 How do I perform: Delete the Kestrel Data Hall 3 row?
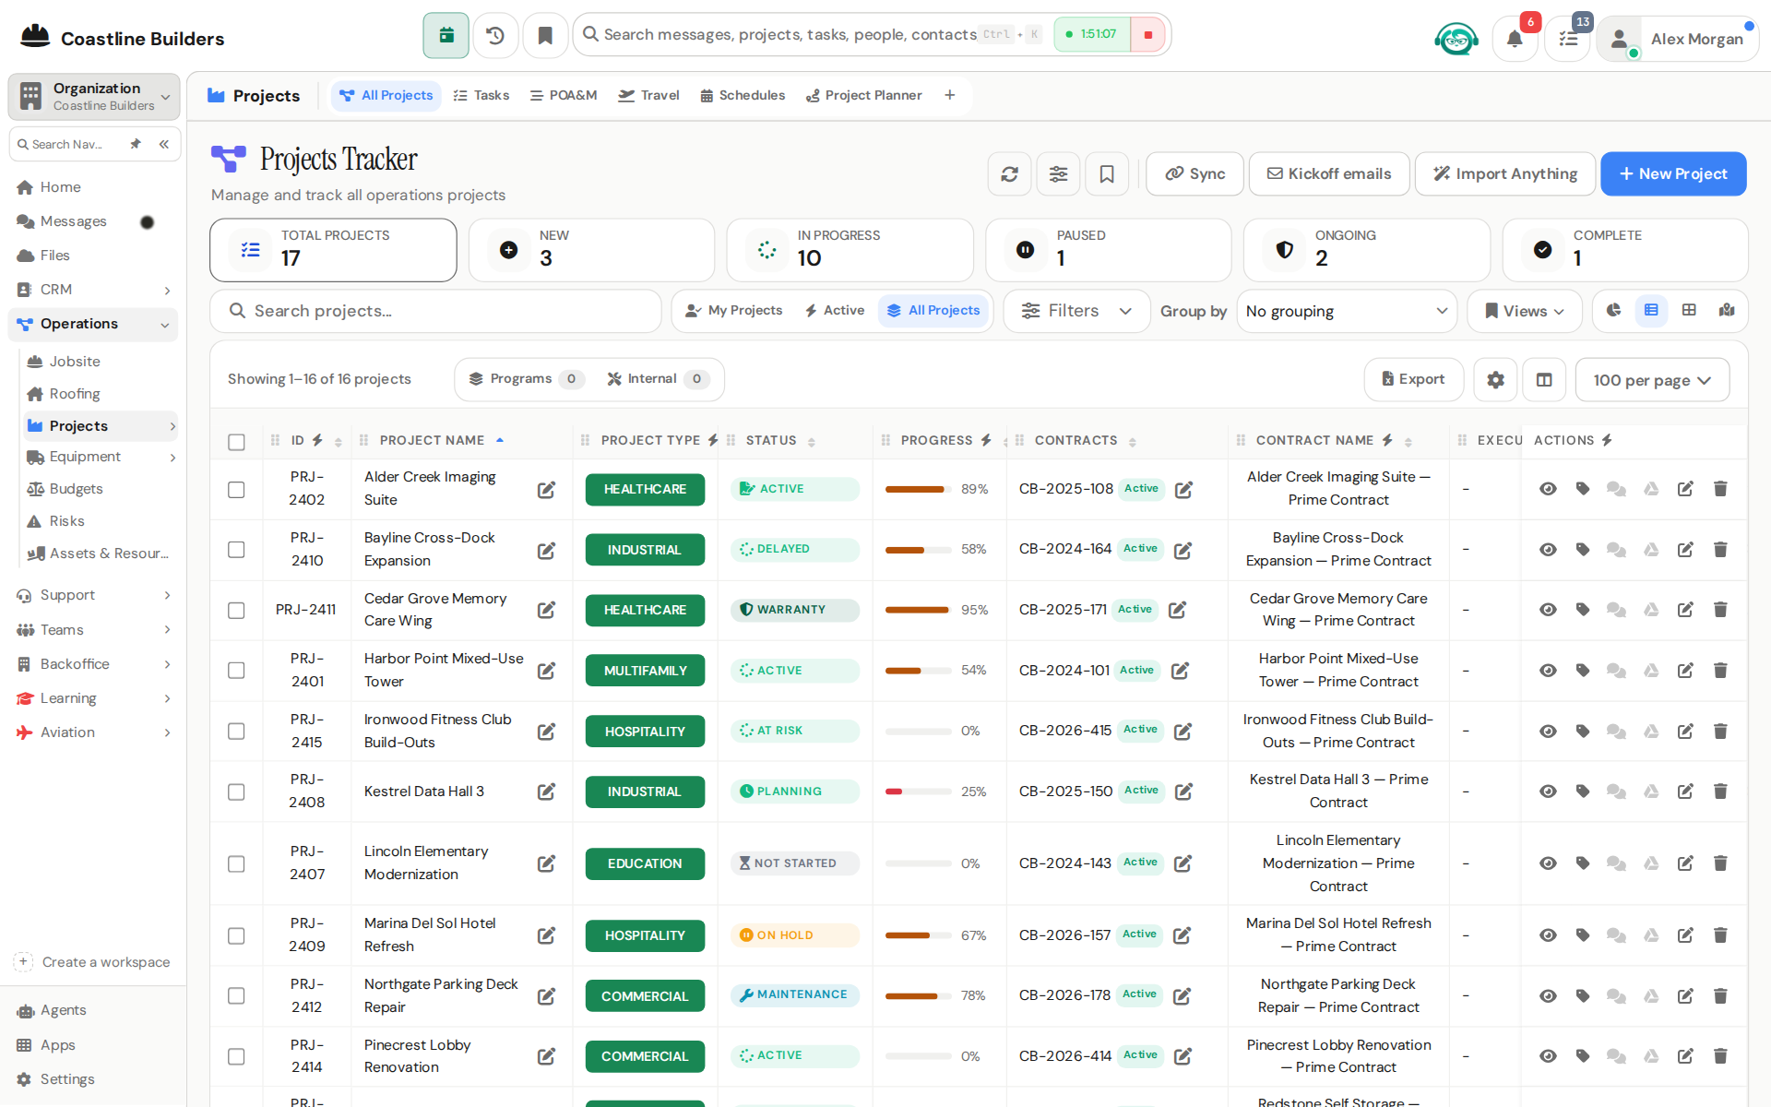tap(1720, 792)
